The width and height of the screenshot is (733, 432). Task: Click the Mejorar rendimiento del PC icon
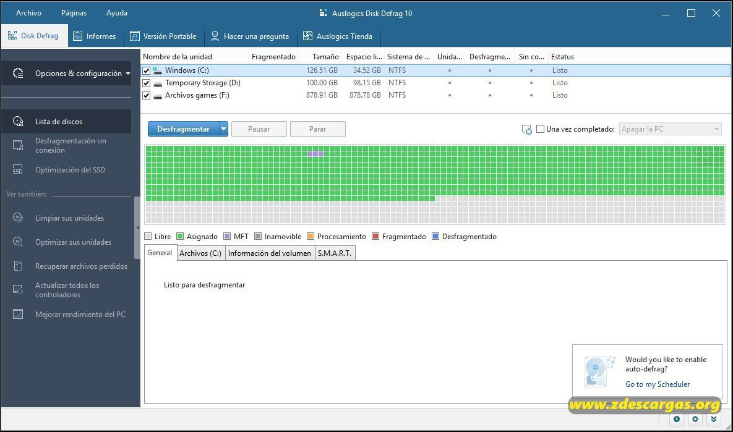[18, 314]
